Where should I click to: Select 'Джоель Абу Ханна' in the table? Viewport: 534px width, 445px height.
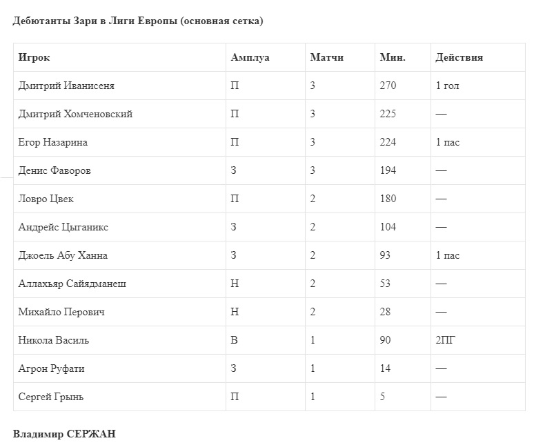click(63, 255)
